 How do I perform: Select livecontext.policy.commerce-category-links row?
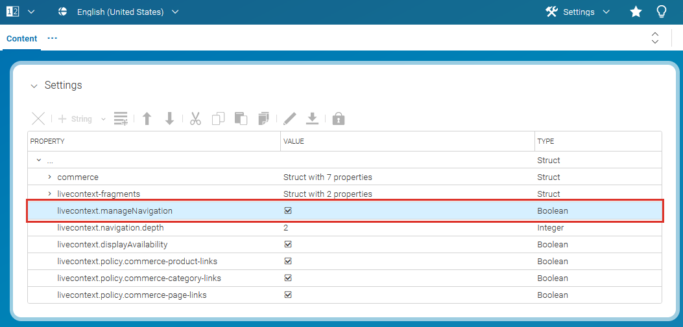344,278
